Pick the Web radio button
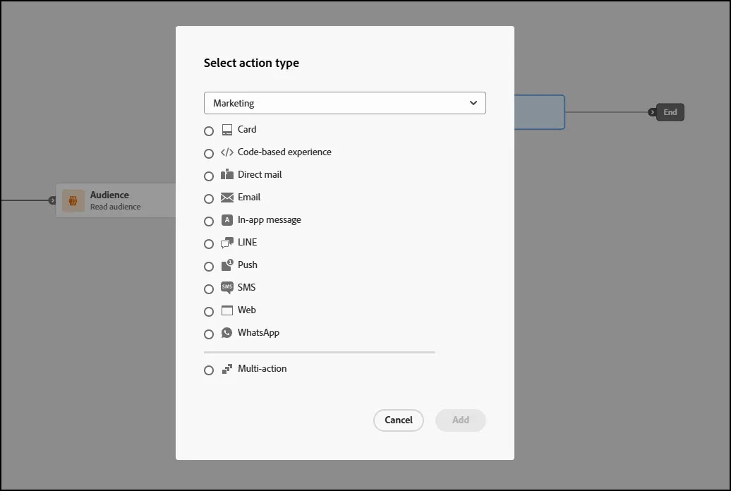 [x=209, y=312]
